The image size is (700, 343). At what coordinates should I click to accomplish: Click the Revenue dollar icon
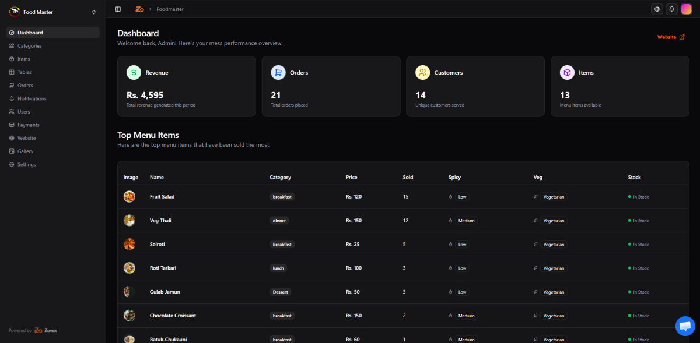pyautogui.click(x=134, y=73)
